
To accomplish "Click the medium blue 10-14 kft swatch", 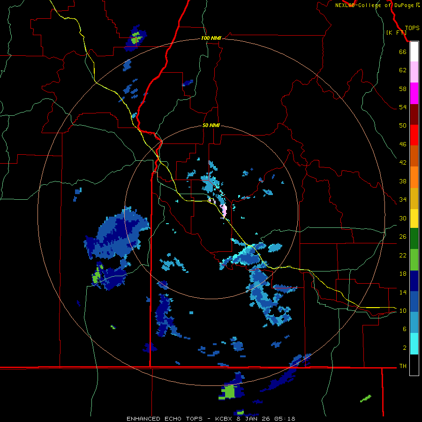I will [x=414, y=301].
